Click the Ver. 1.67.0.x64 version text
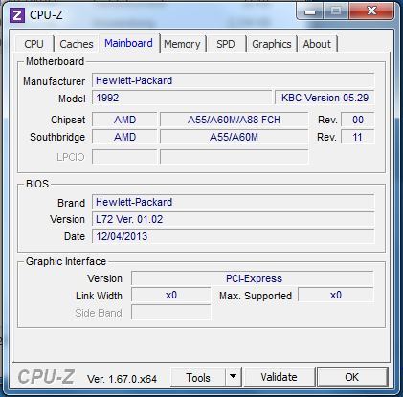Viewport: 403px width, 397px height. (123, 379)
